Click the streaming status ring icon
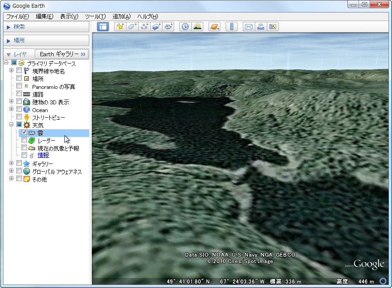This screenshot has height=288, width=392. pos(383,281)
